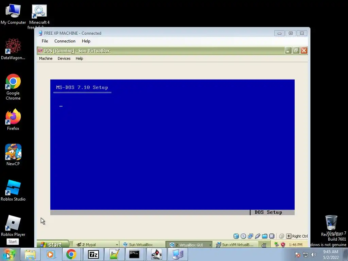
Task: Open Roblox Studio desktop shortcut
Action: point(13,190)
